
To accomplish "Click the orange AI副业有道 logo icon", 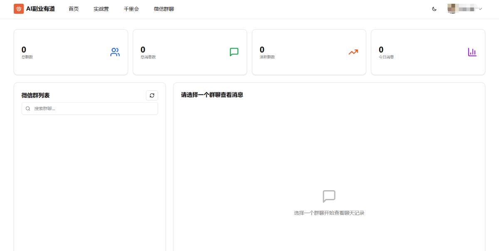I will click(18, 9).
